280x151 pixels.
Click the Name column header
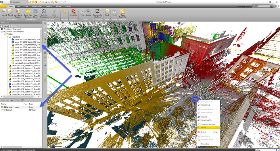[x=12, y=104]
